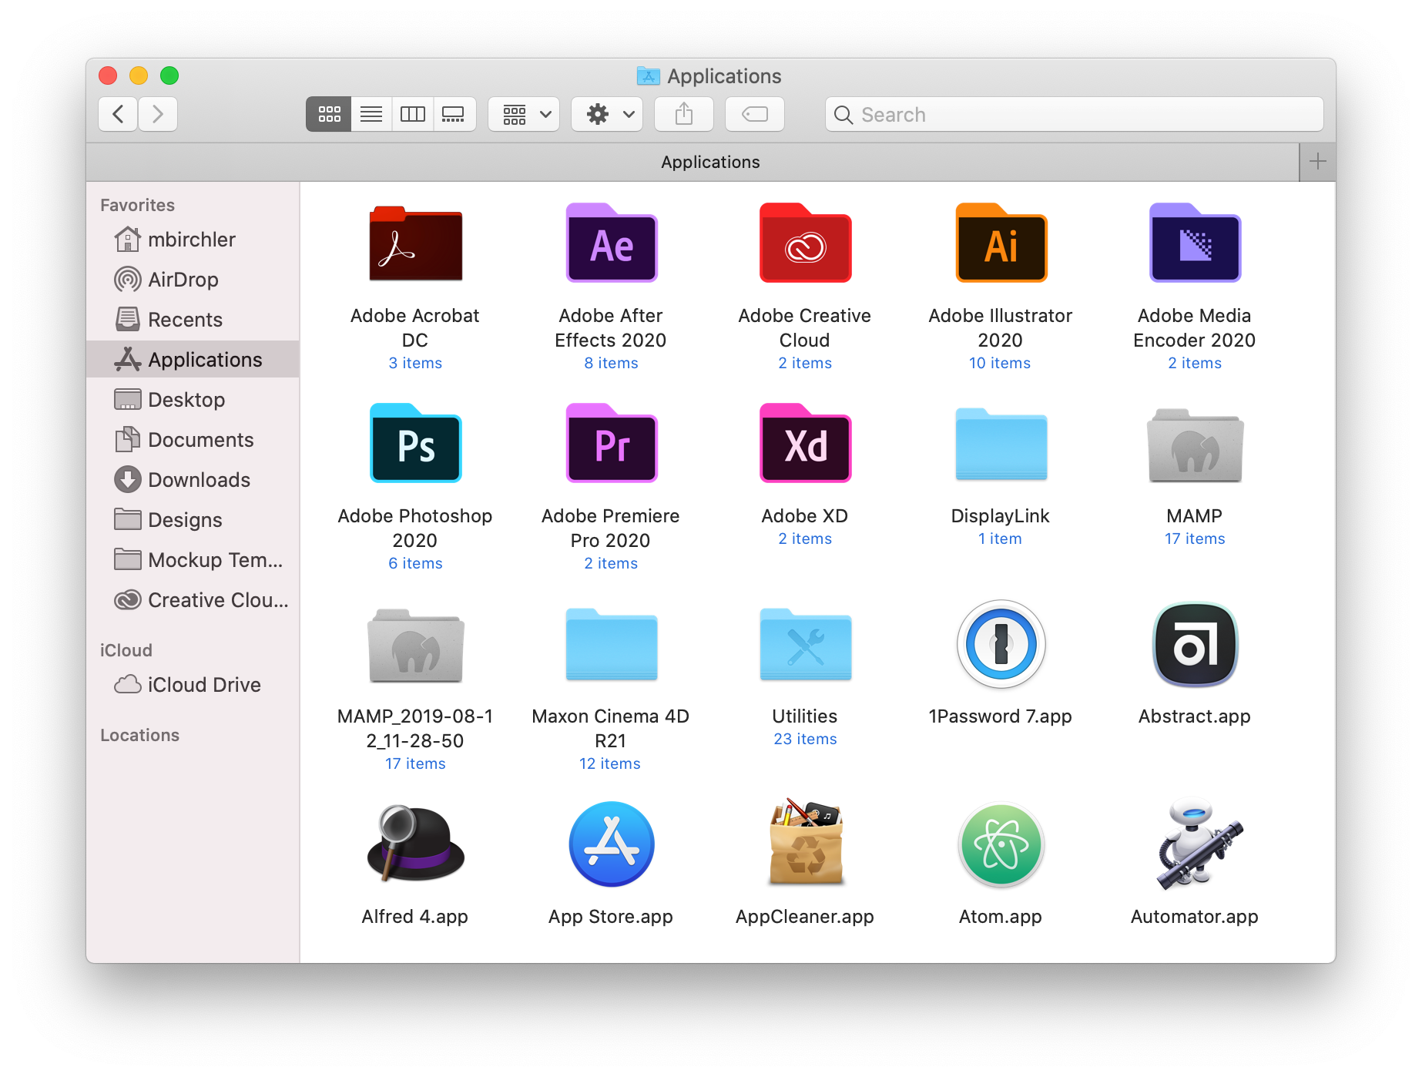The height and width of the screenshot is (1077, 1422).
Task: Add a new tab with plus button
Action: coord(1318,162)
